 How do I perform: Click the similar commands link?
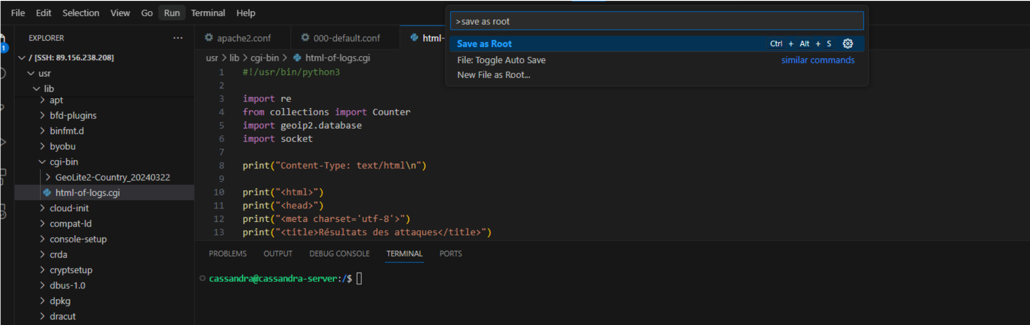tap(818, 60)
